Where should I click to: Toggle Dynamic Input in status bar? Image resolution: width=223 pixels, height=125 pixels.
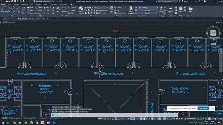[116, 119]
